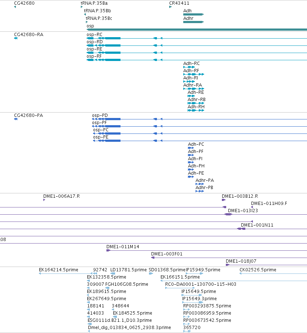
Task: Click the Adh-RH transcript label
Action: (196, 107)
